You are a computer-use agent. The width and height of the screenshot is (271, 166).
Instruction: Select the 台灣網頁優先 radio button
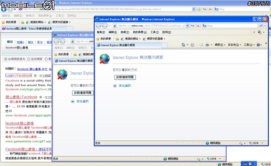point(6,59)
